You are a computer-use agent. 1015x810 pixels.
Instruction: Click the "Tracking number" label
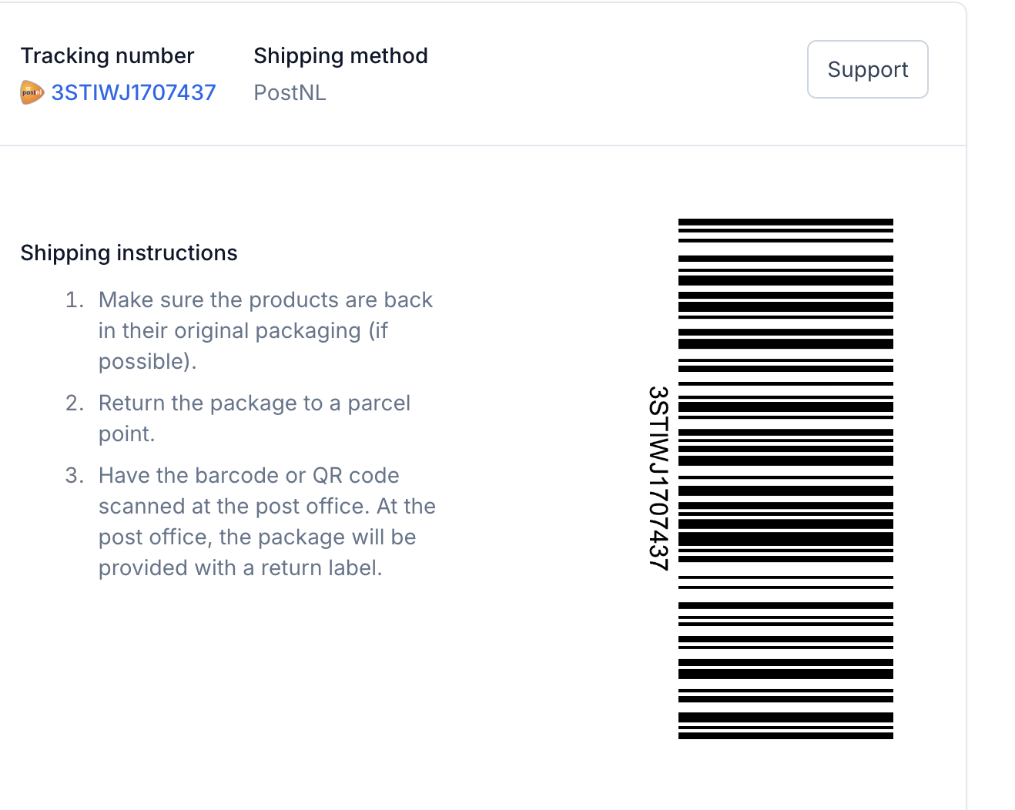(107, 55)
